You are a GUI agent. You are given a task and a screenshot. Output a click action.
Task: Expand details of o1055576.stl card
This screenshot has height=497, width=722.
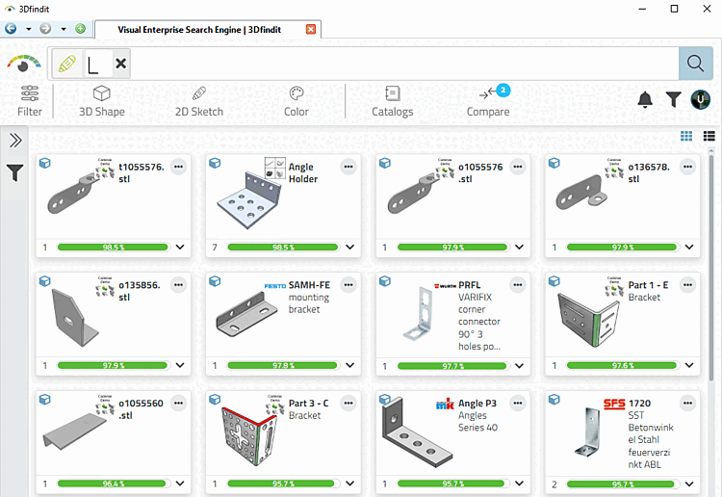[520, 247]
